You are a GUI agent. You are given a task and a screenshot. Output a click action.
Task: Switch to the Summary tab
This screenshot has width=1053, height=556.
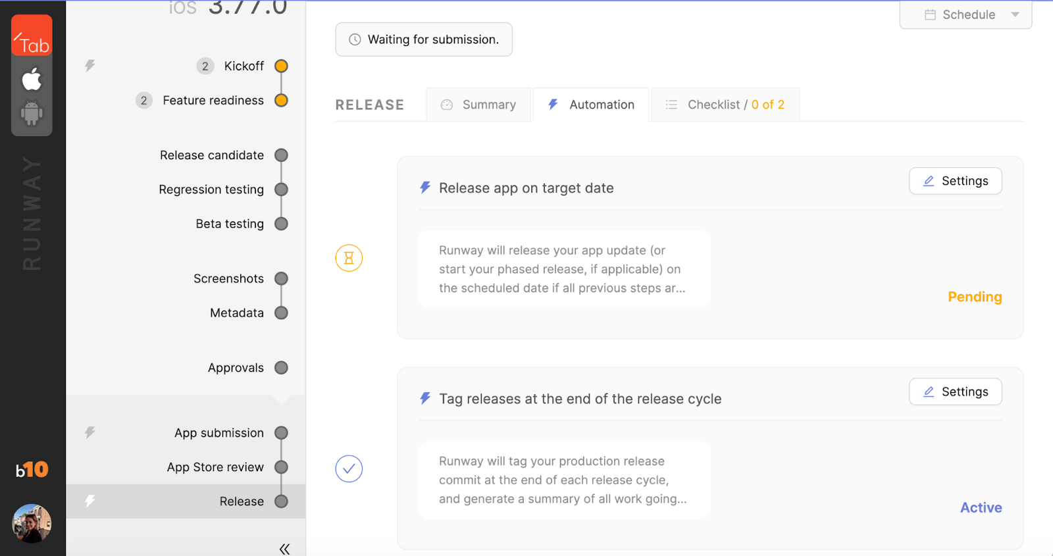478,105
